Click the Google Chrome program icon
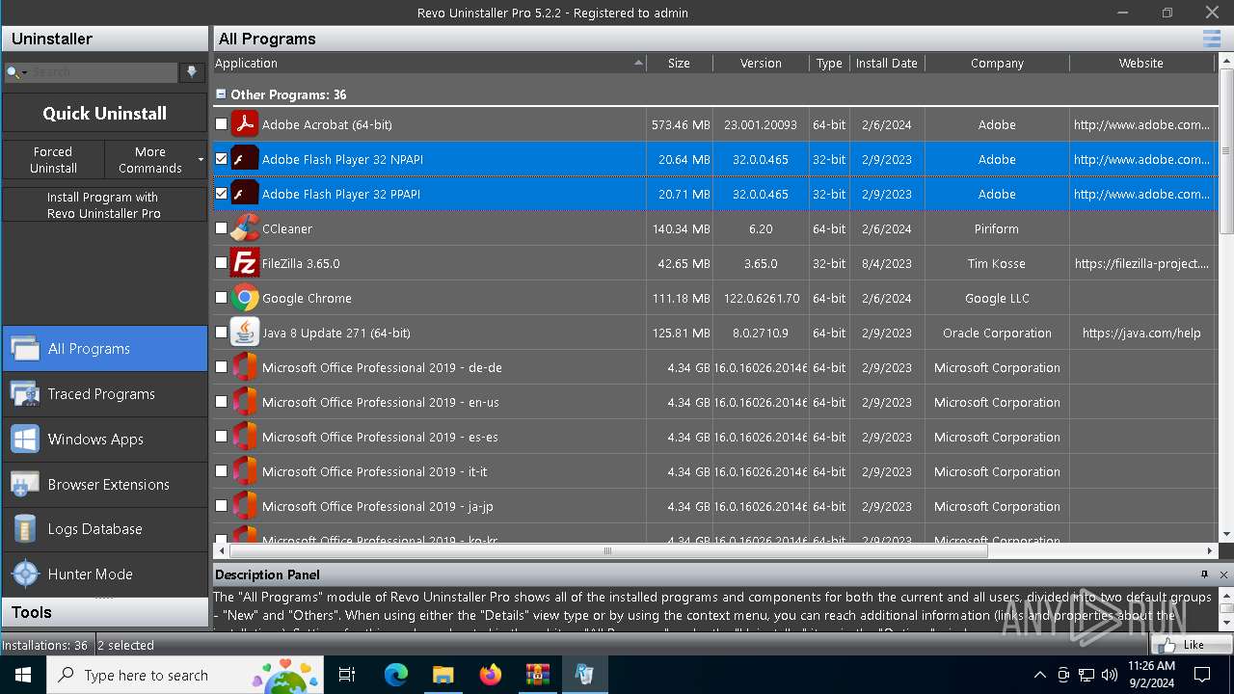 point(245,298)
